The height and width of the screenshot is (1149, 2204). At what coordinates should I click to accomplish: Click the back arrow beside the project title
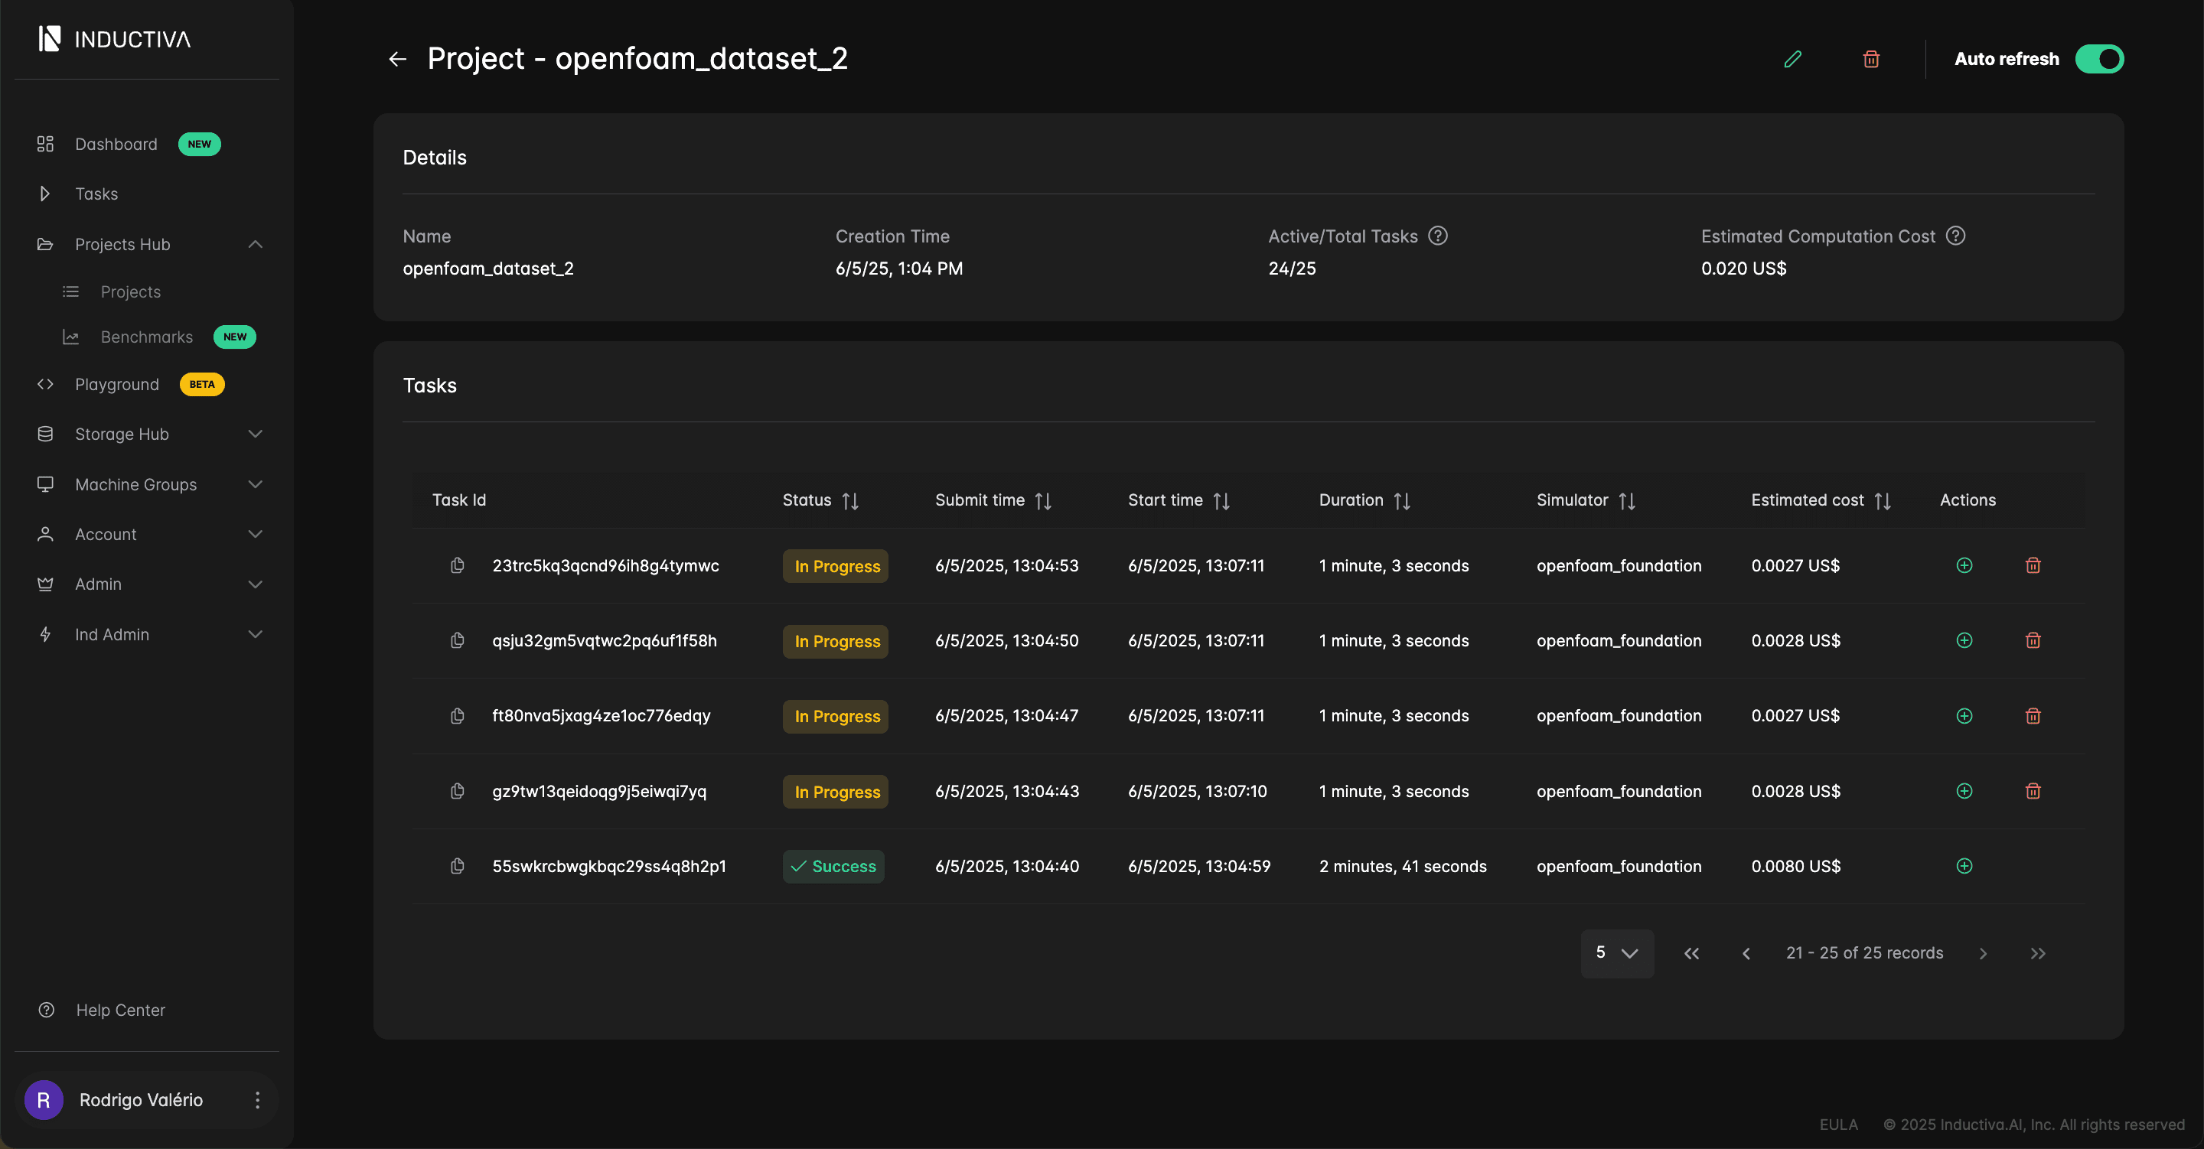click(397, 59)
